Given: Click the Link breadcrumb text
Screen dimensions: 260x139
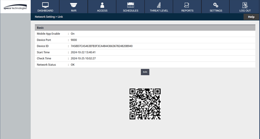Looking at the screenshot, I should [60, 17].
